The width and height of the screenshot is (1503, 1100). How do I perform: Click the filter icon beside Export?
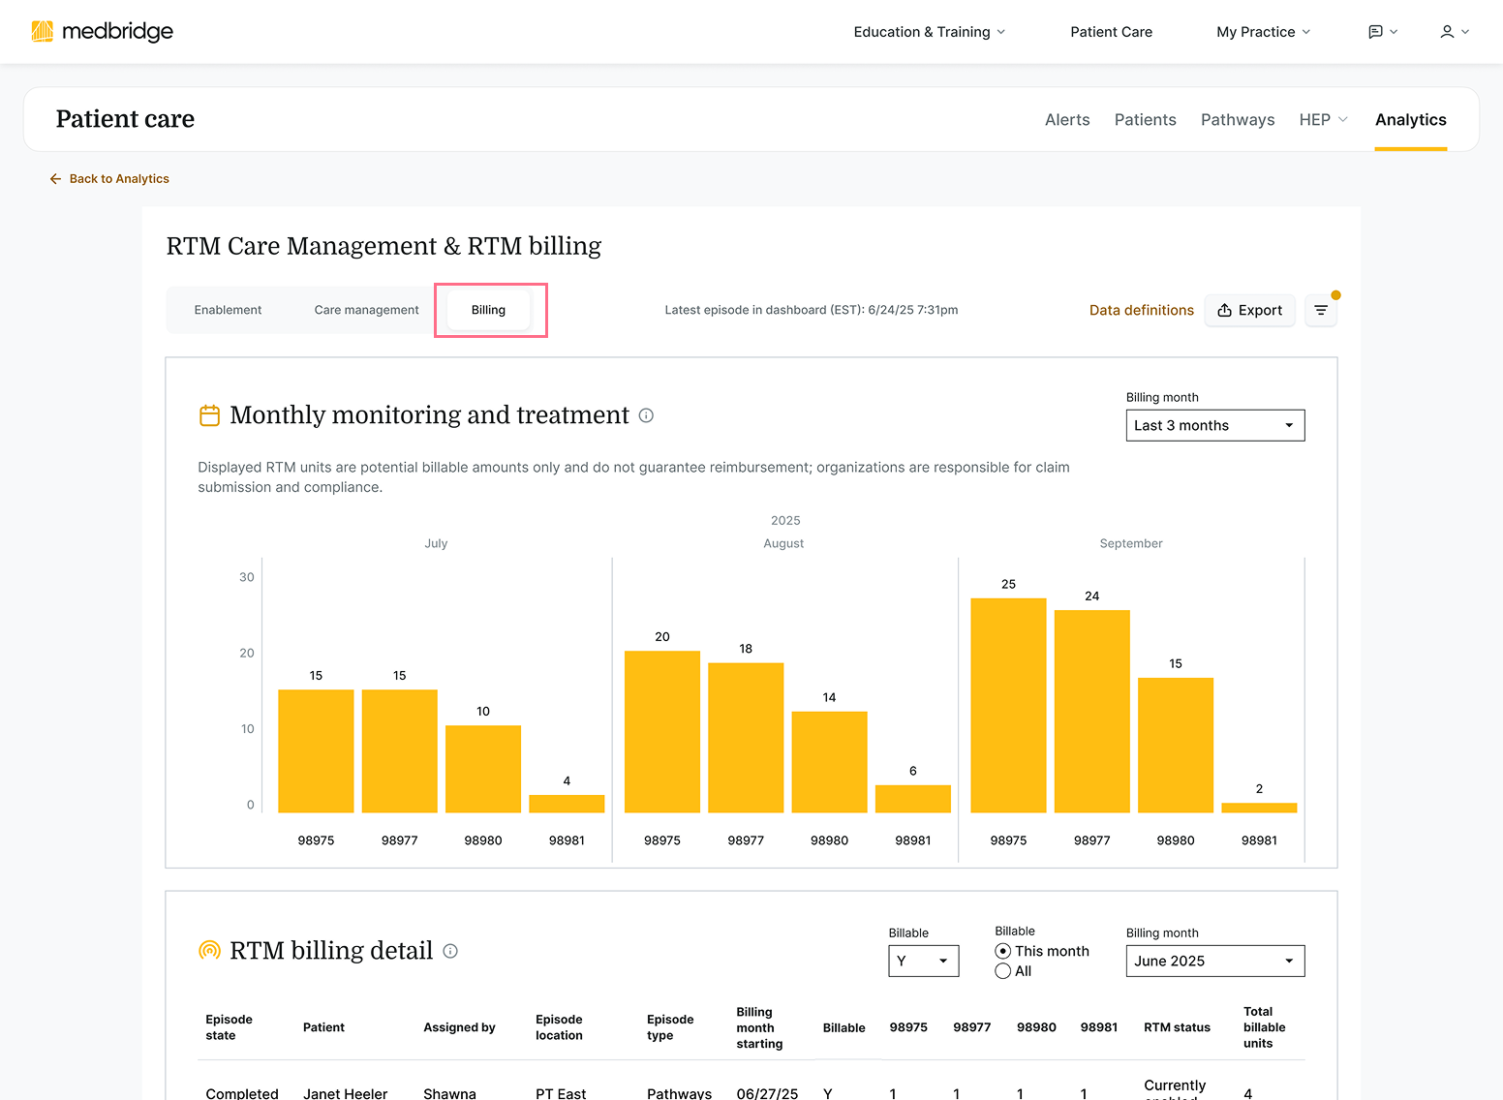pos(1321,310)
